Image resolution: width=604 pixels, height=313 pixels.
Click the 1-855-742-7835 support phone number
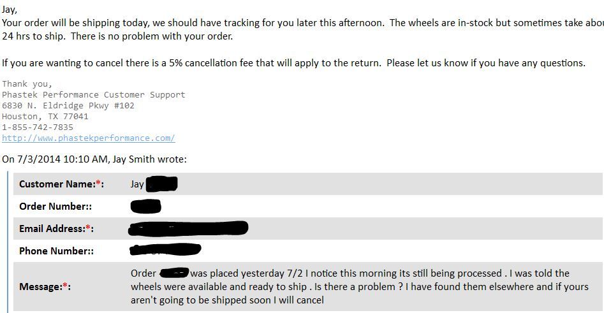[x=38, y=127]
